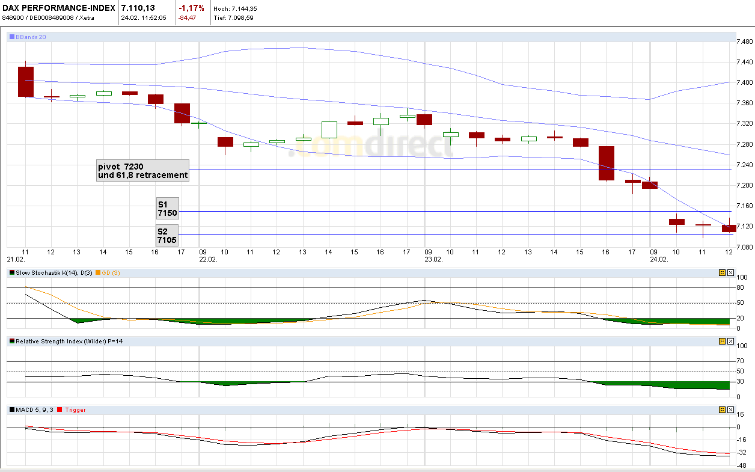The image size is (755, 472).
Task: Click the blue BBands 20 legend square
Action: click(x=12, y=37)
